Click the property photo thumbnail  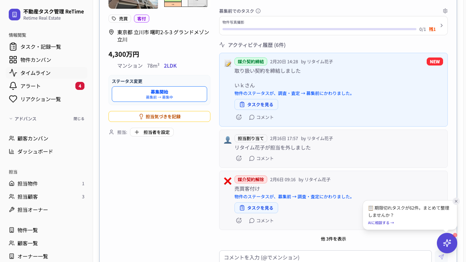pyautogui.click(x=133, y=4)
